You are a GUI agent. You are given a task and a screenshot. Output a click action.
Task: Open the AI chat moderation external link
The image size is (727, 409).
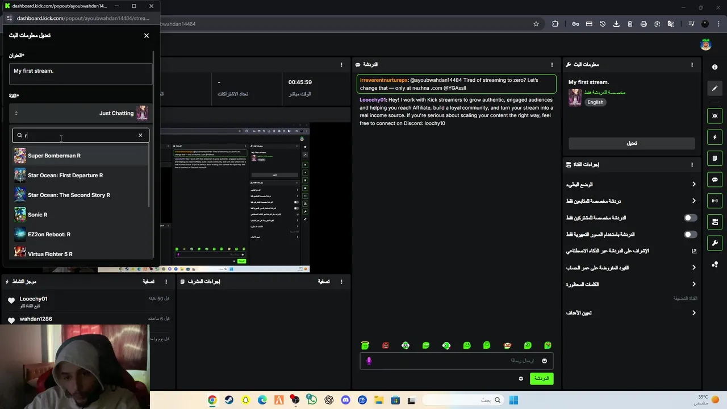(x=693, y=251)
